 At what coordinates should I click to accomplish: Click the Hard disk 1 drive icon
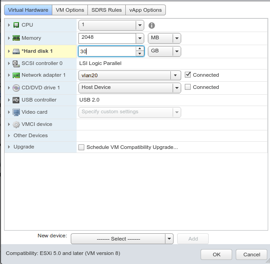(x=16, y=51)
